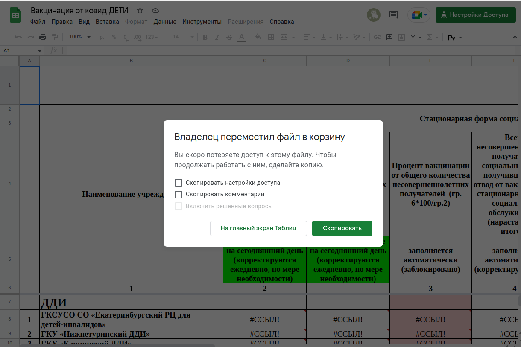Expand the A1 name box dropdown
Image resolution: width=521 pixels, height=347 pixels.
(40, 51)
